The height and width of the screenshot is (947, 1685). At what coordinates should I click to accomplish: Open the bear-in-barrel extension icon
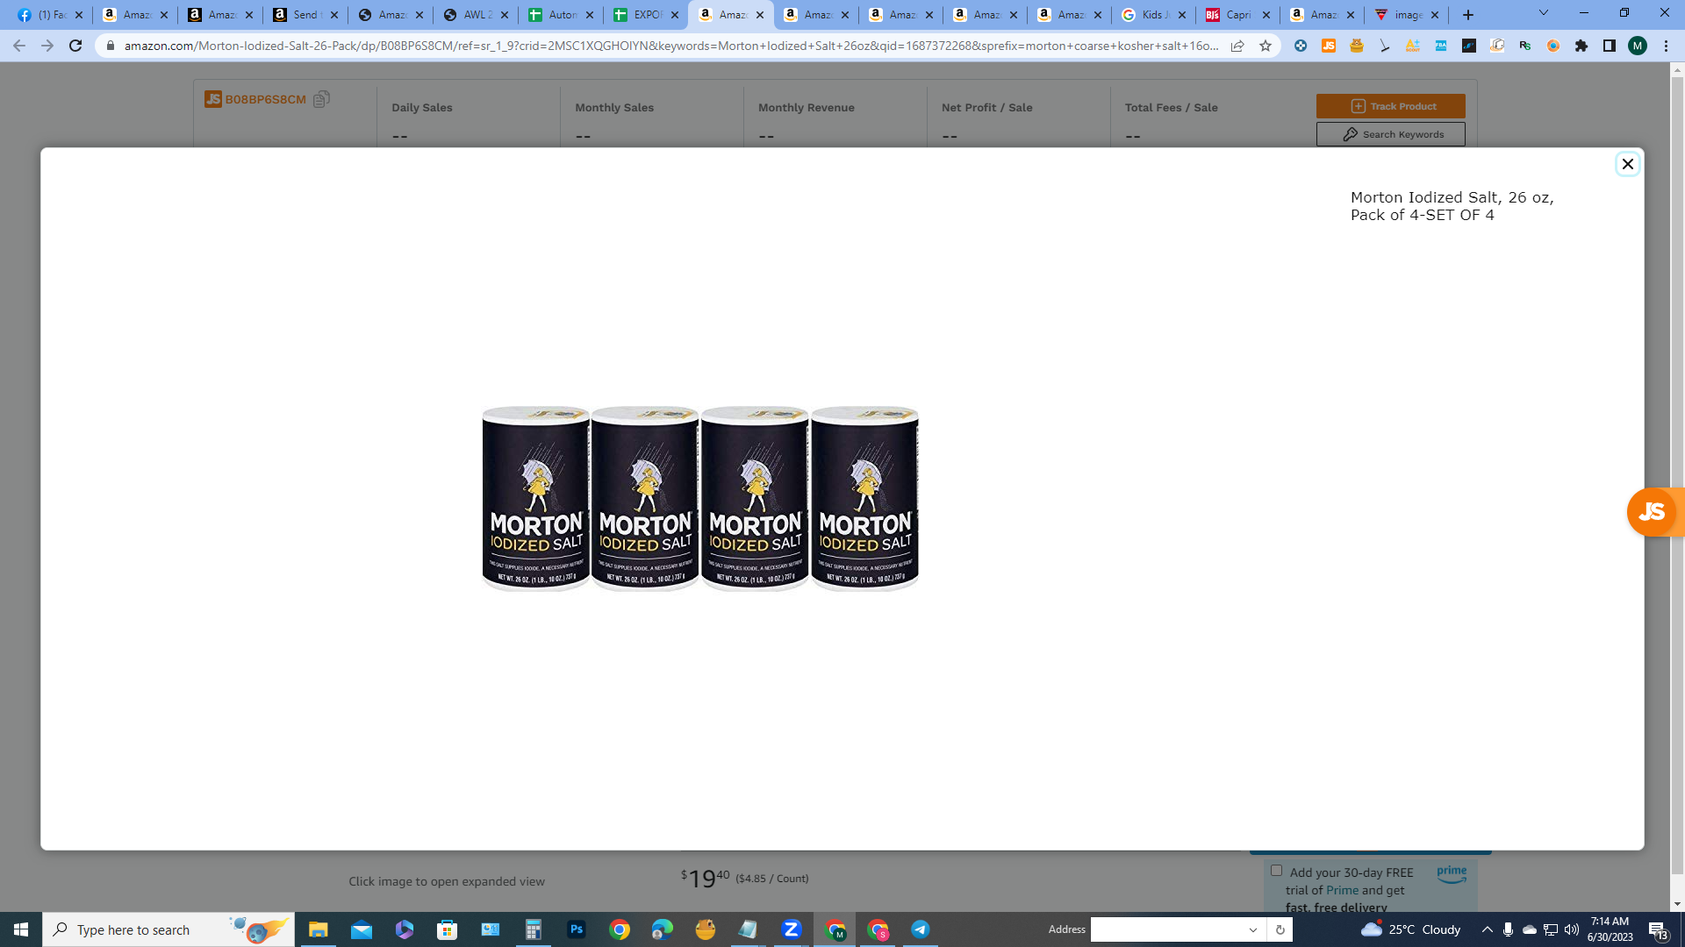coord(1356,46)
